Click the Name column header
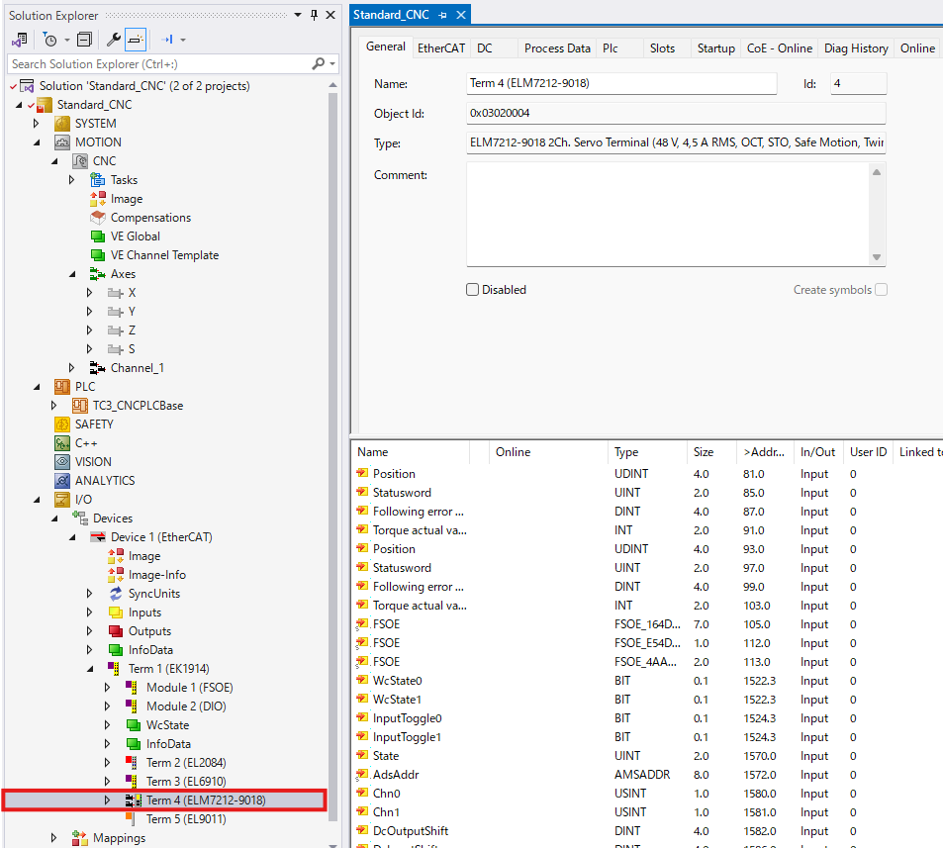Viewport: 943px width, 848px height. click(411, 451)
